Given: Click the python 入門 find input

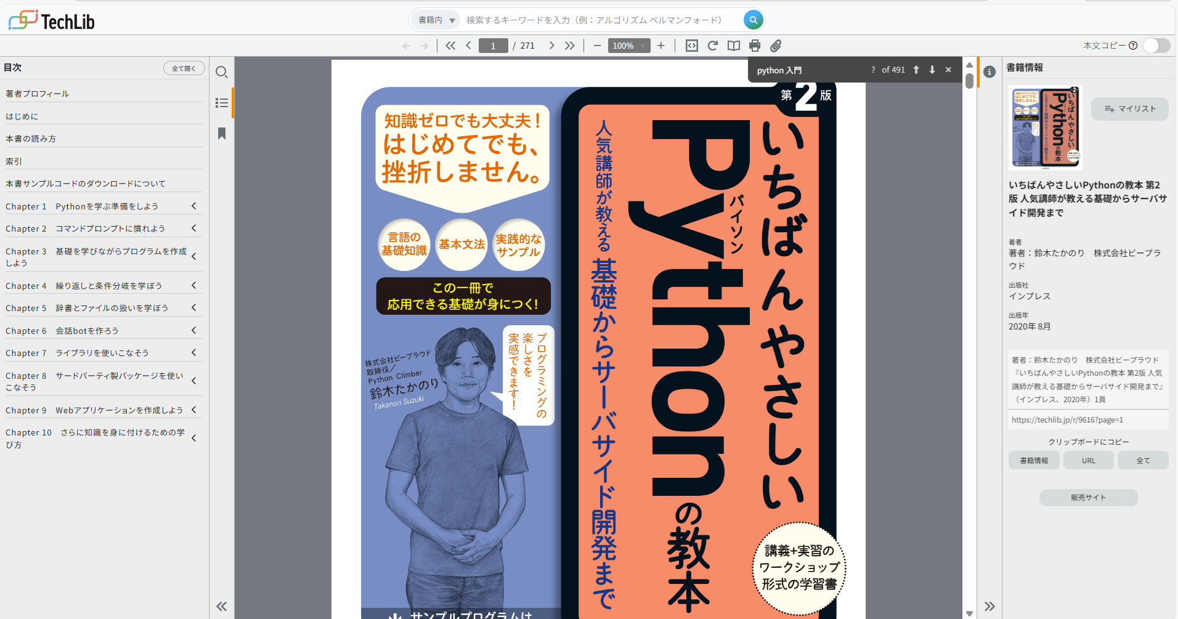Looking at the screenshot, I should pyautogui.click(x=807, y=70).
